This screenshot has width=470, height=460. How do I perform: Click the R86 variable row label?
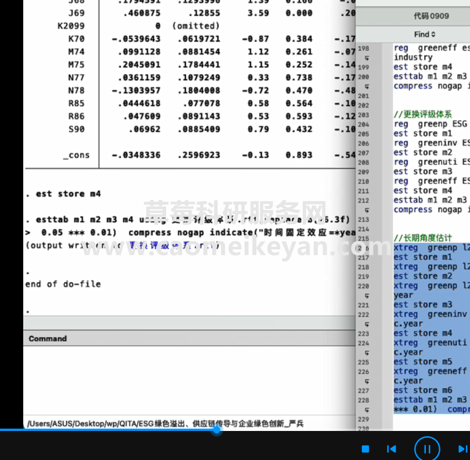77,116
